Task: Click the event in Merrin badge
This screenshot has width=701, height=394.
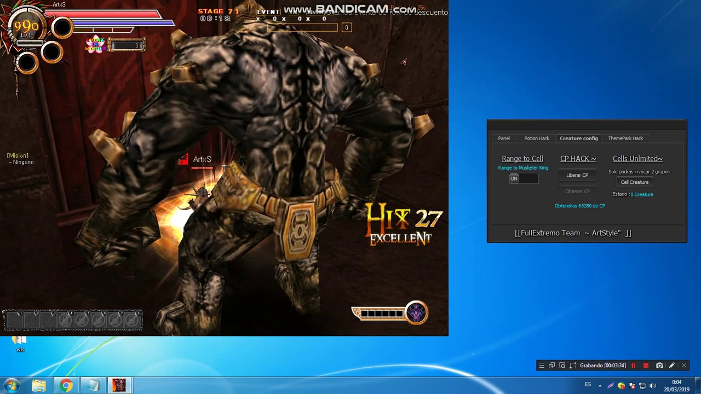Action: pyautogui.click(x=95, y=45)
